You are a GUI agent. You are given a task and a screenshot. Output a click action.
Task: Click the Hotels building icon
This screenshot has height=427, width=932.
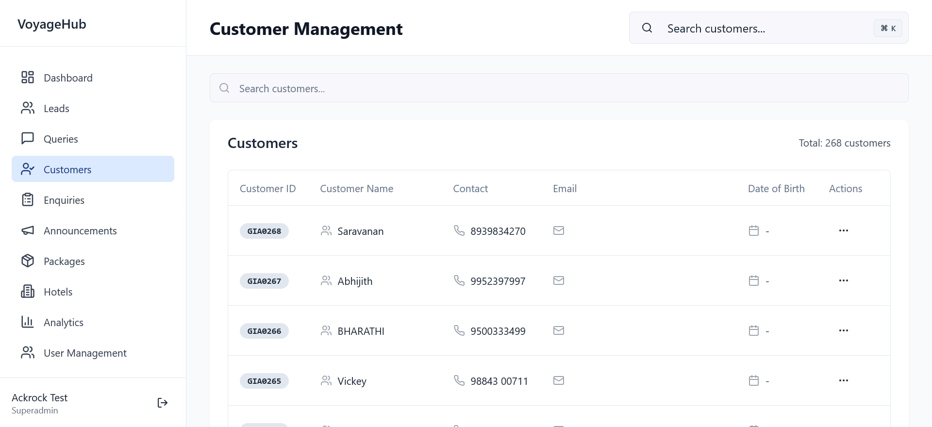click(x=28, y=291)
